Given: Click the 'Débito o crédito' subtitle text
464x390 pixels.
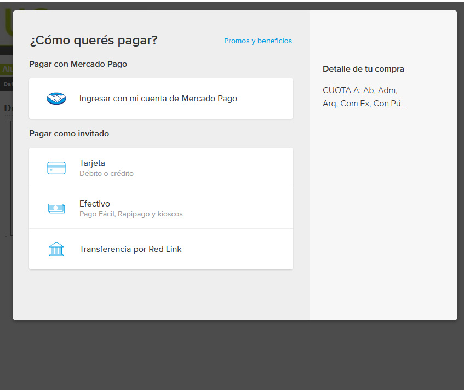Looking at the screenshot, I should click(x=106, y=174).
